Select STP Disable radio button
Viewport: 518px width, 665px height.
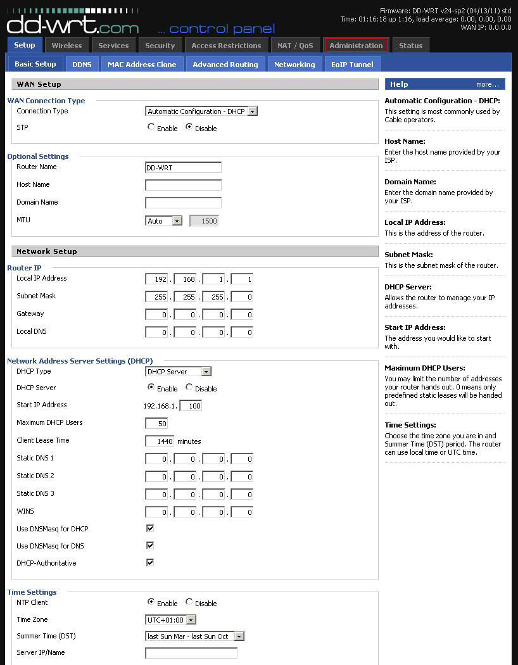(x=189, y=127)
